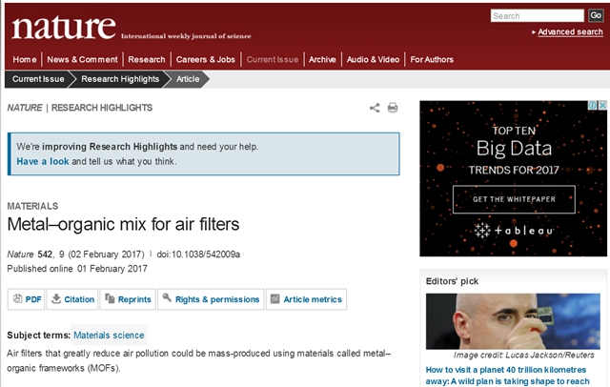
Task: View Article metrics
Action: [306, 299]
